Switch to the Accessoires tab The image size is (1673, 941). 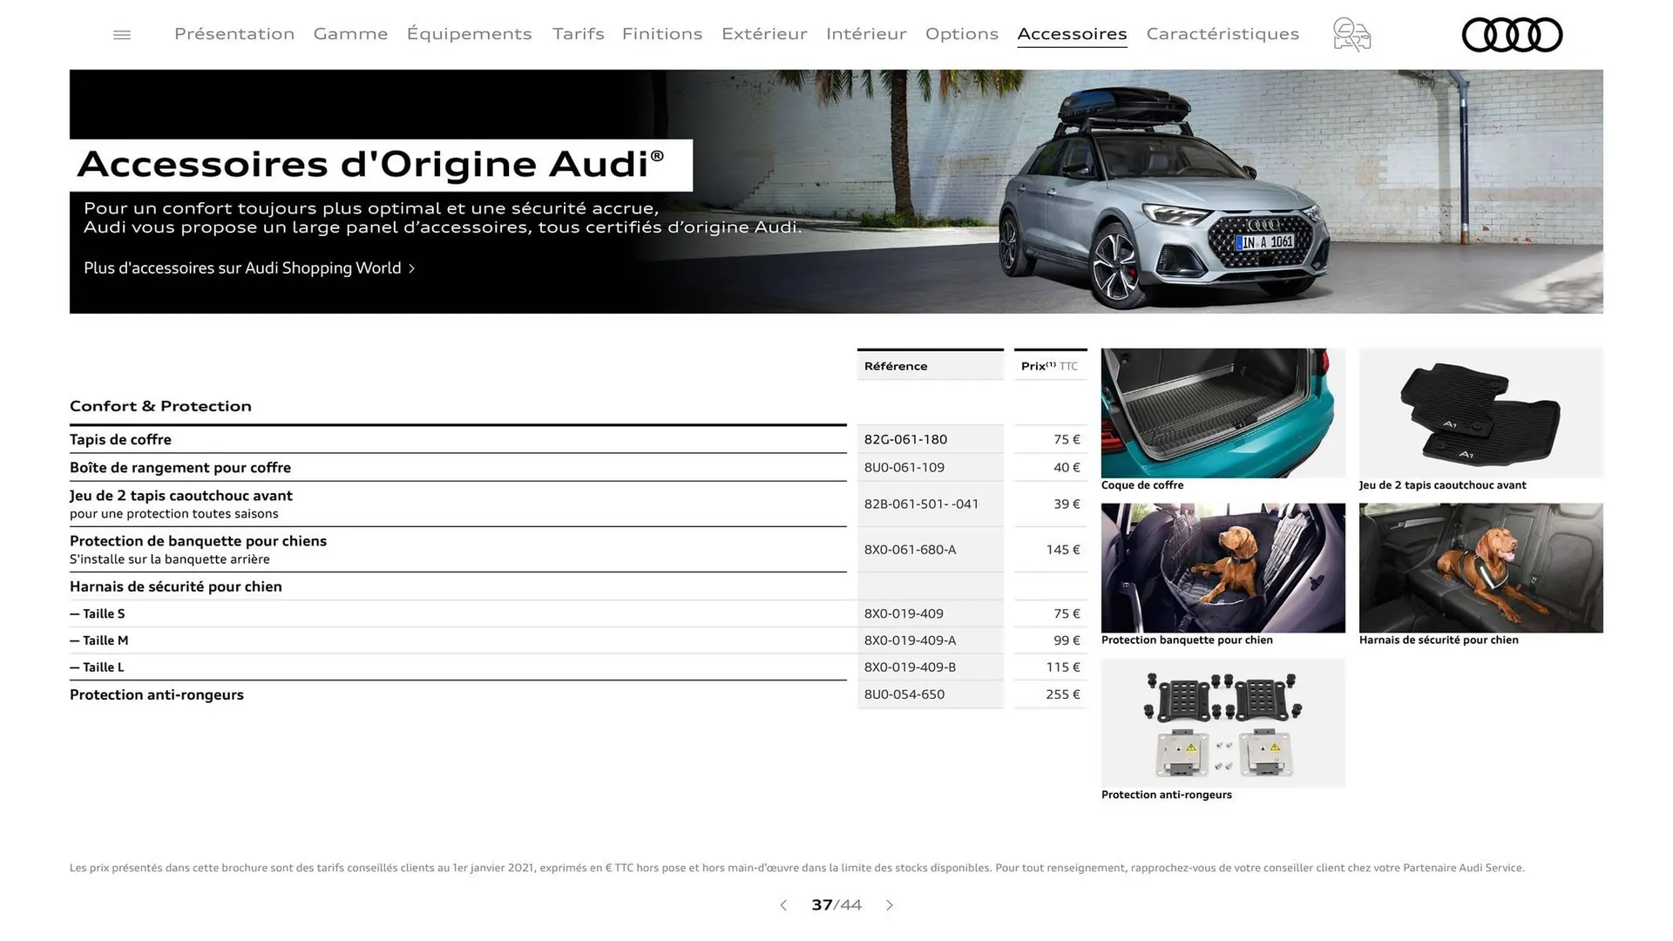coord(1072,34)
